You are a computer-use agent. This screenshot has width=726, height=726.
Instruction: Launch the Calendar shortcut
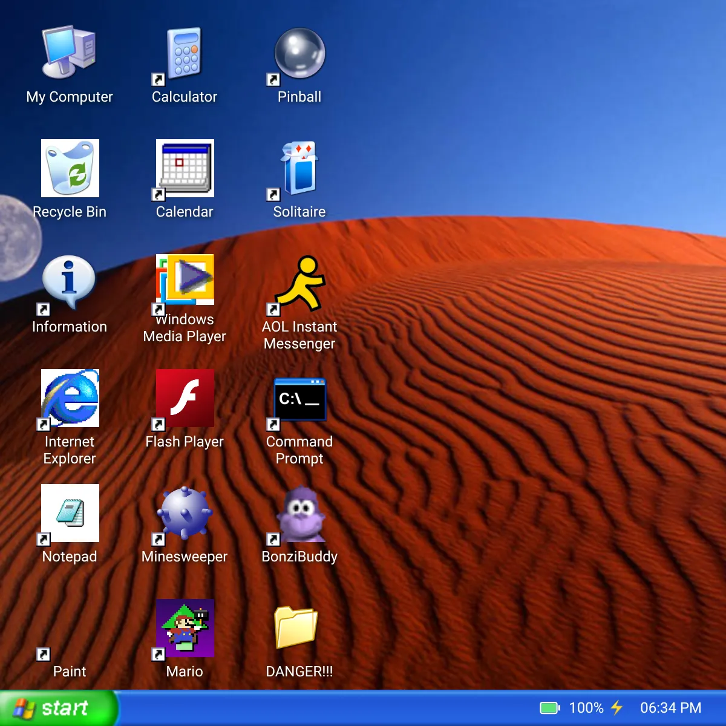[x=185, y=168]
